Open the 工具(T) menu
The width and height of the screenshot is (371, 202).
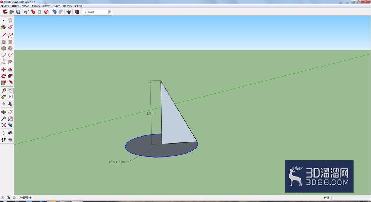(x=56, y=6)
